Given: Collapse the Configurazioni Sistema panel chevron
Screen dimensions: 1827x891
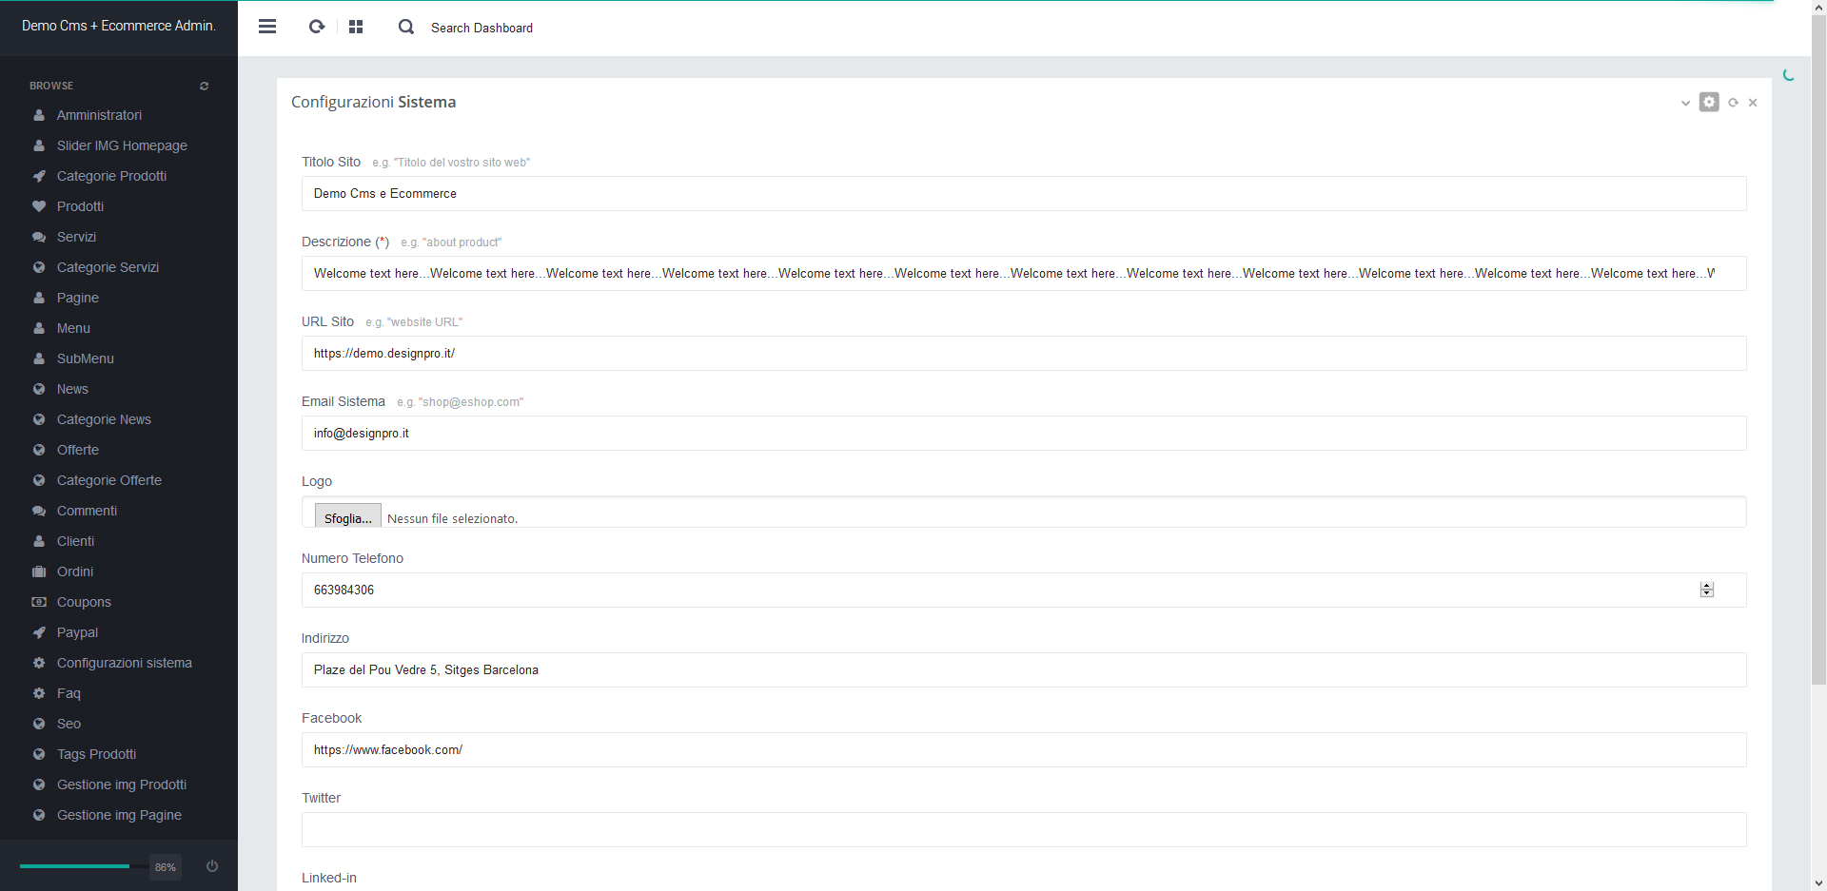Looking at the screenshot, I should click(x=1685, y=103).
